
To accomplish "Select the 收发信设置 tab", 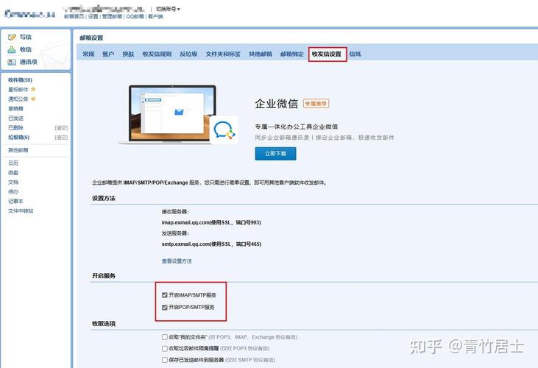I will click(x=327, y=54).
